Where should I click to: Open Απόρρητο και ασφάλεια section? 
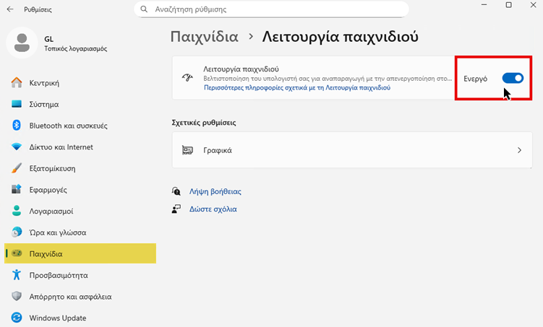(x=70, y=297)
